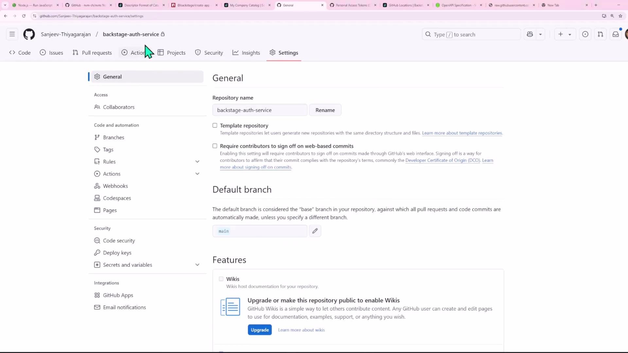Click the main default branch field
The height and width of the screenshot is (353, 628).
pyautogui.click(x=260, y=231)
